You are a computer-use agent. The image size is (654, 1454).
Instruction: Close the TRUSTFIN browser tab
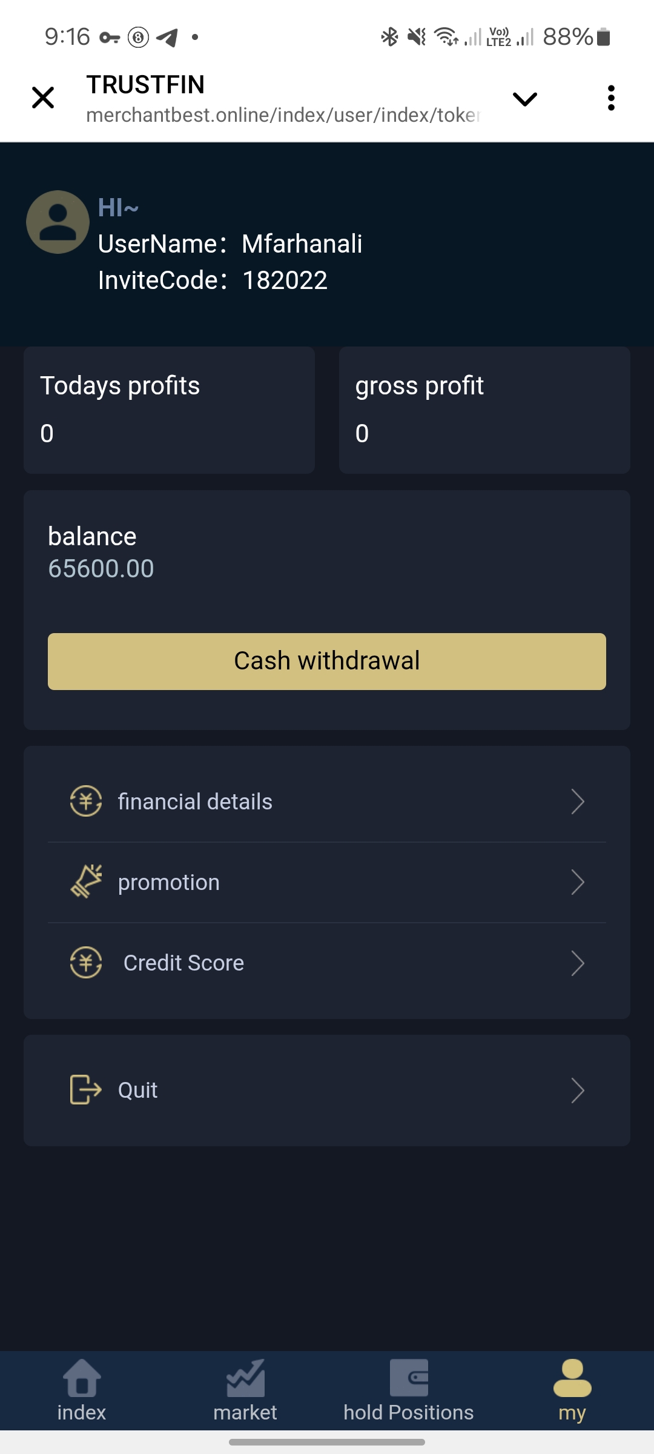[x=43, y=98]
